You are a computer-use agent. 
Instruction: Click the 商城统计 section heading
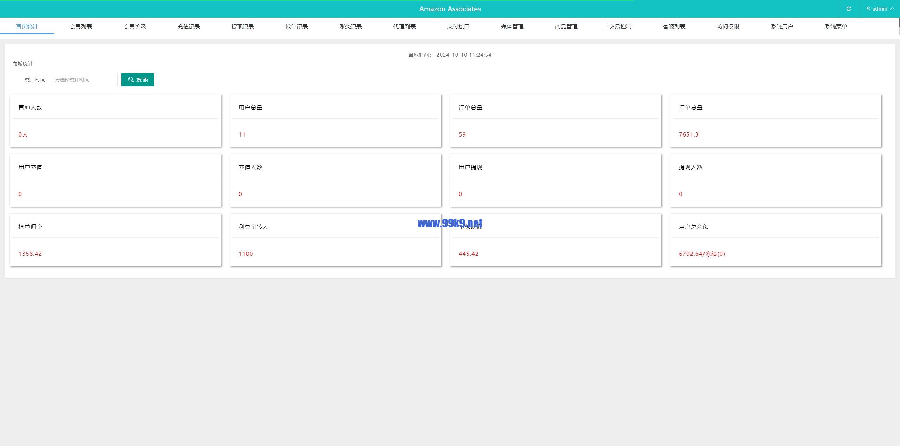point(22,64)
